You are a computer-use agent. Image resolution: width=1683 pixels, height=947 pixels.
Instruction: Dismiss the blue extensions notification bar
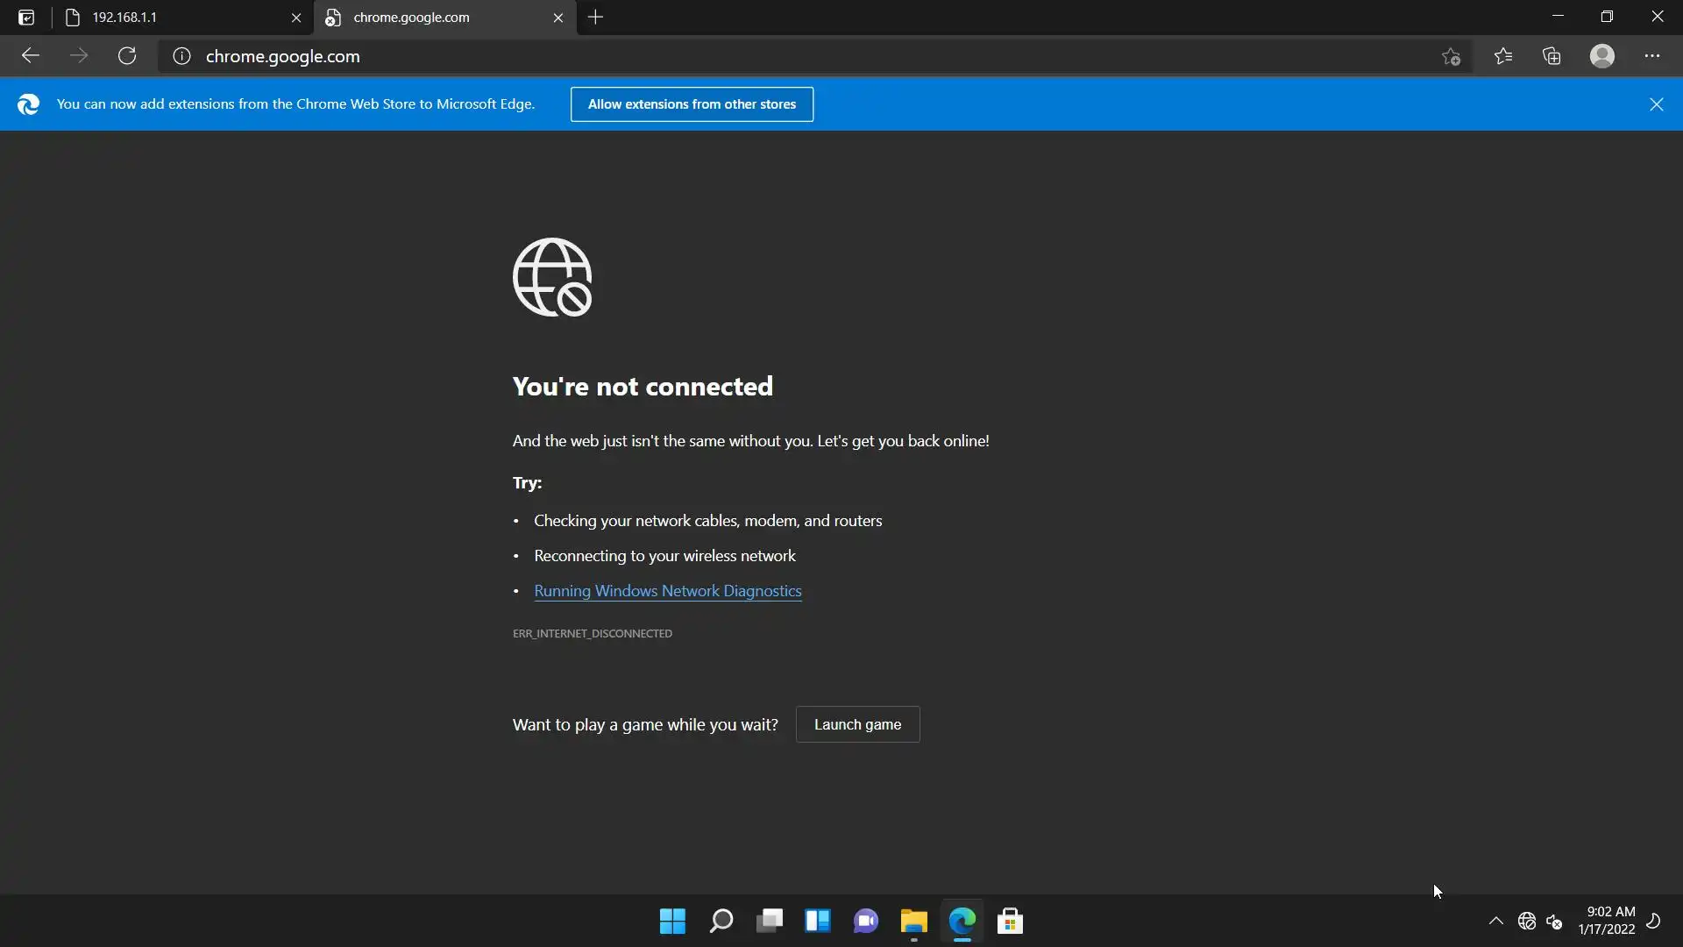[1656, 104]
